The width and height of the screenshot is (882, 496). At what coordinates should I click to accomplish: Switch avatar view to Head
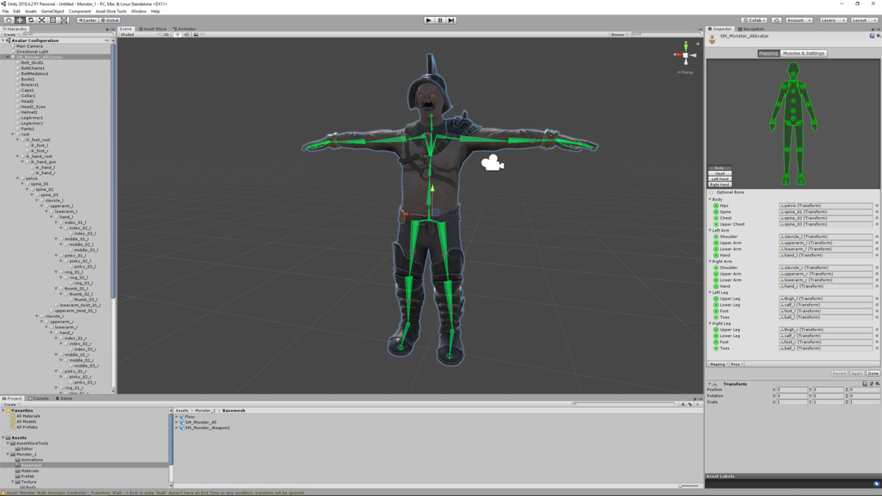click(x=720, y=173)
